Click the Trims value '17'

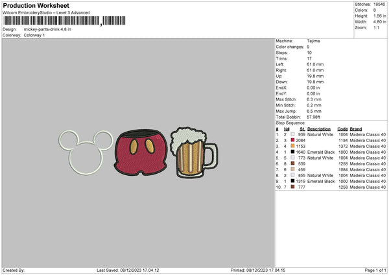click(x=309, y=58)
